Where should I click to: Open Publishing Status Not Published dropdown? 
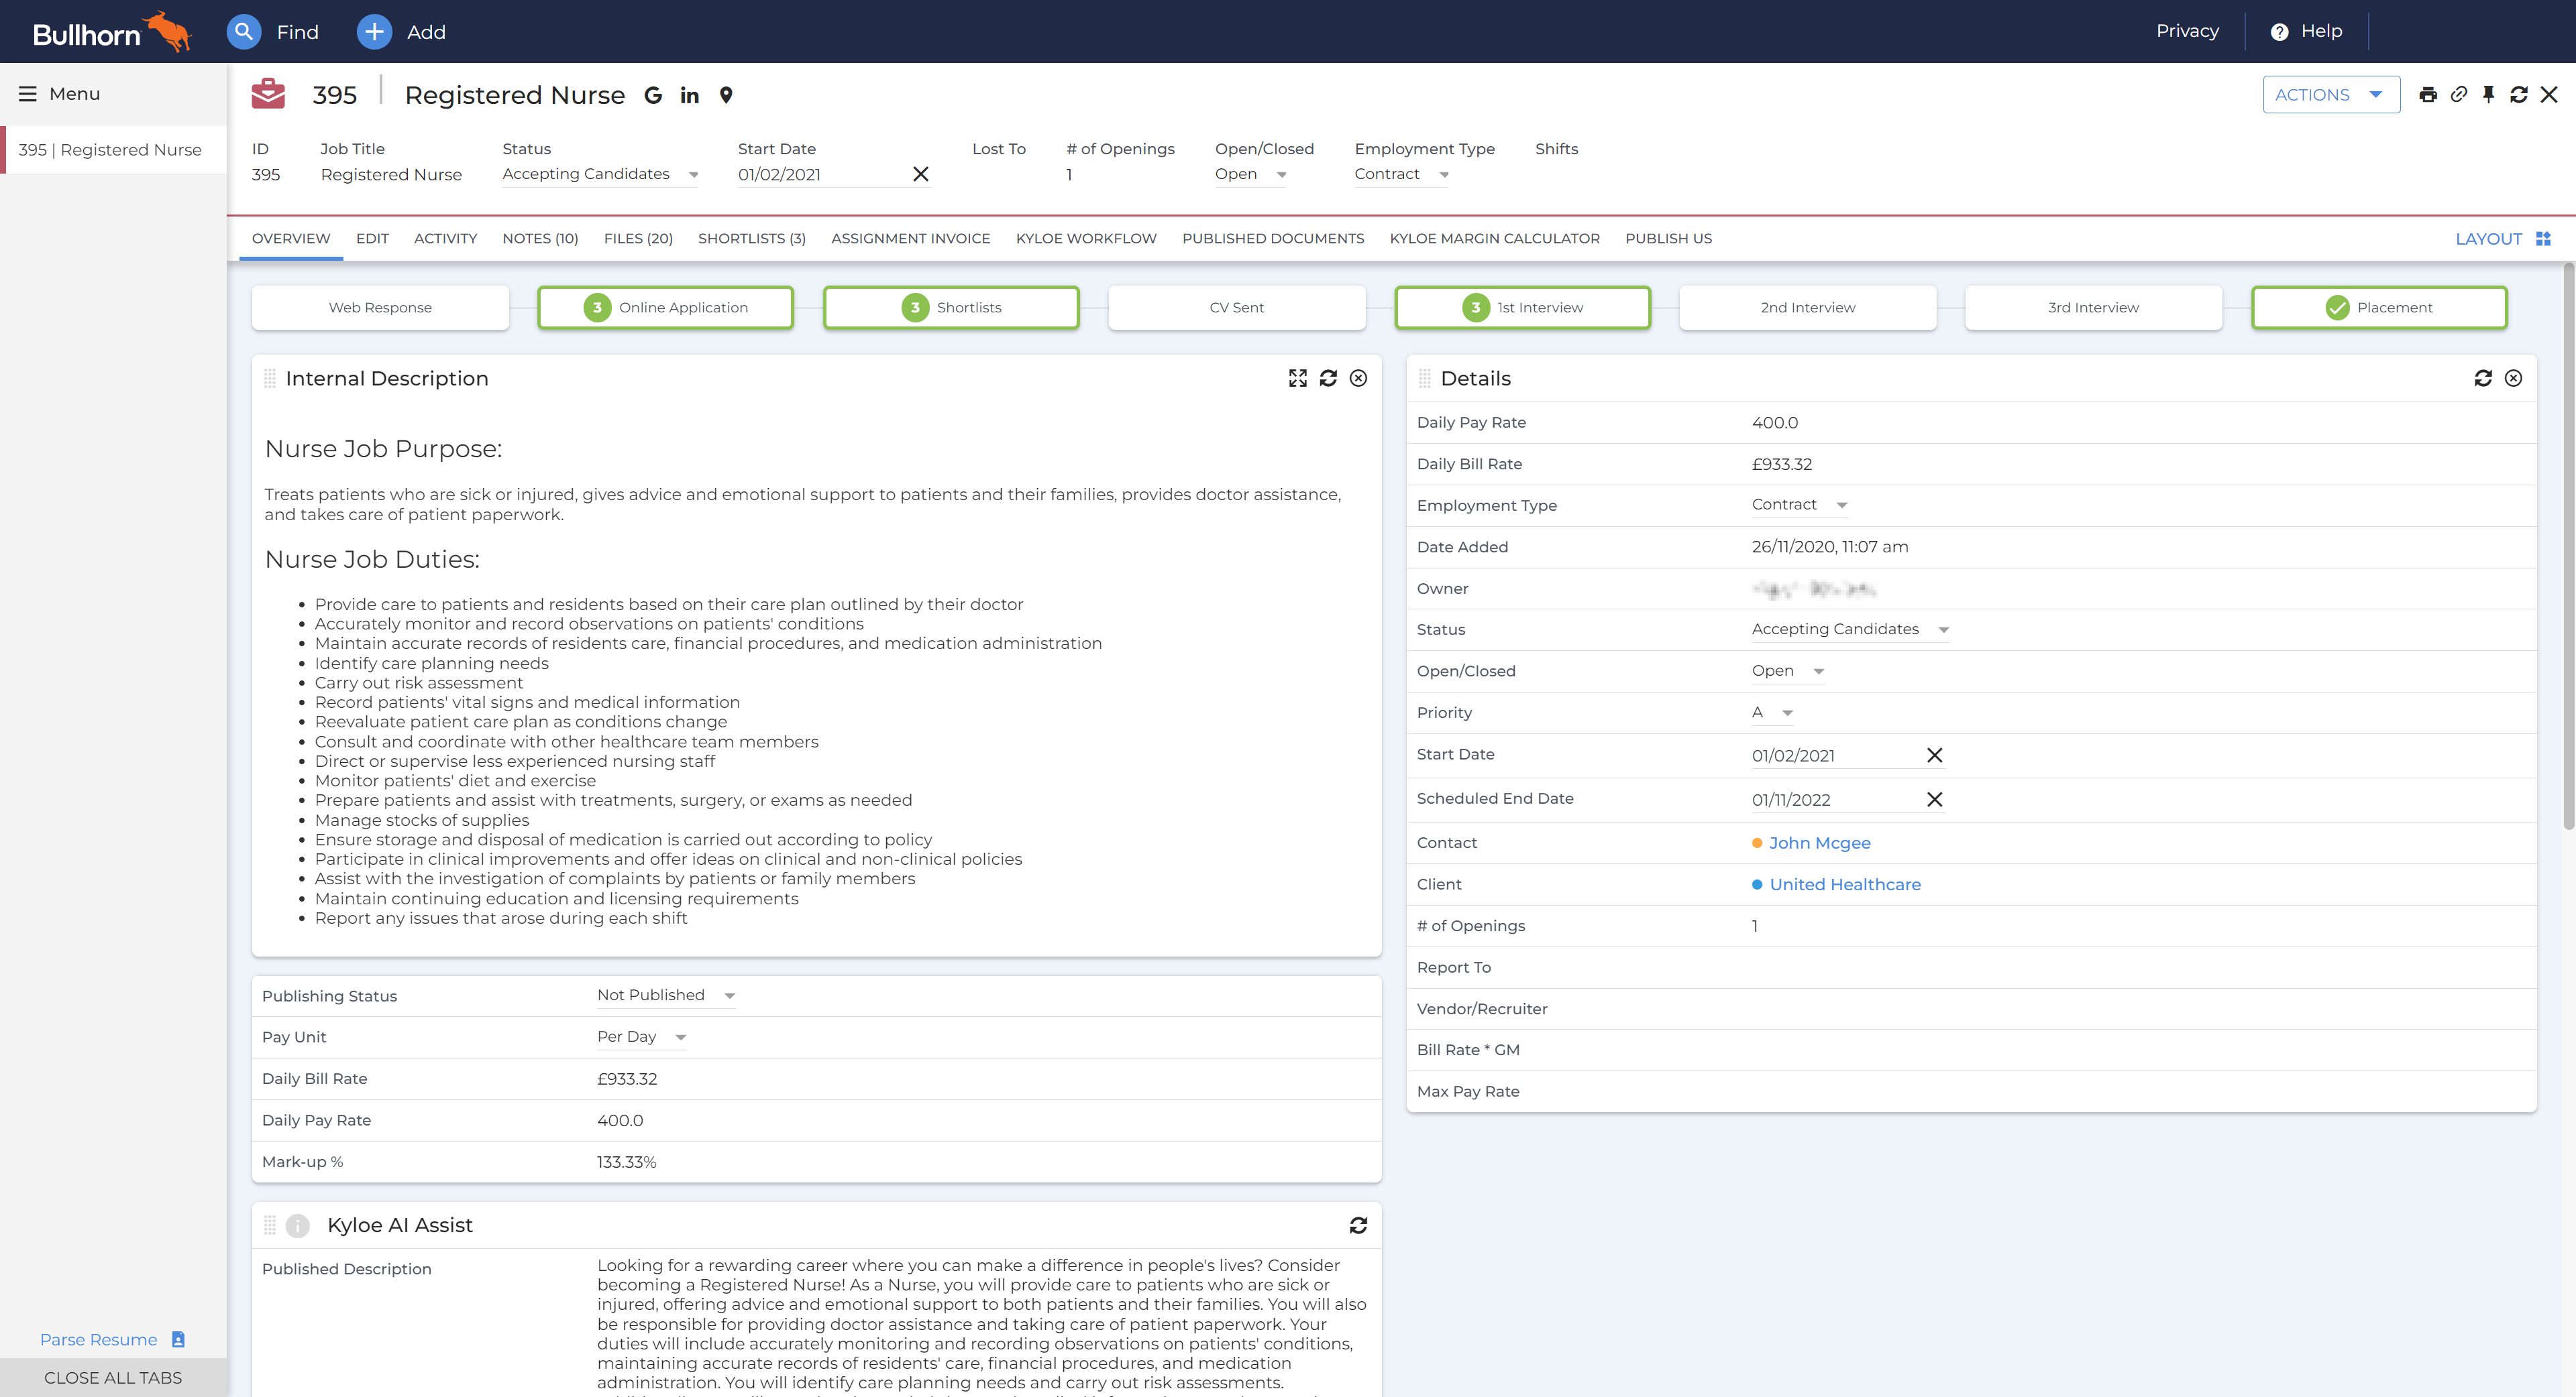666,995
